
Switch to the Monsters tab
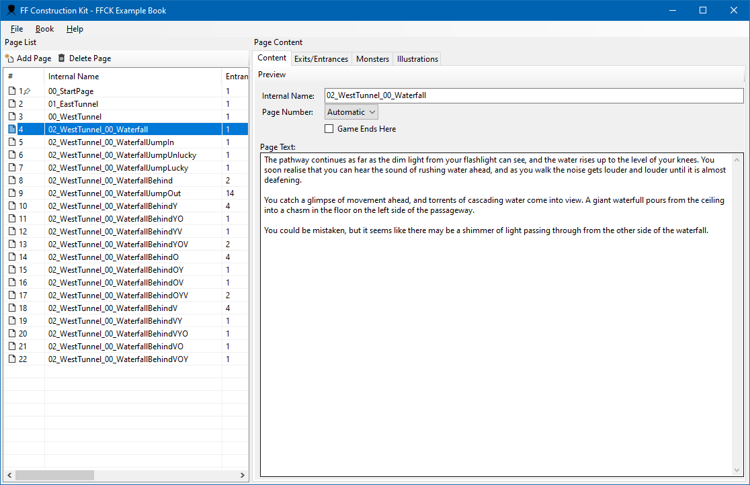[x=372, y=59]
